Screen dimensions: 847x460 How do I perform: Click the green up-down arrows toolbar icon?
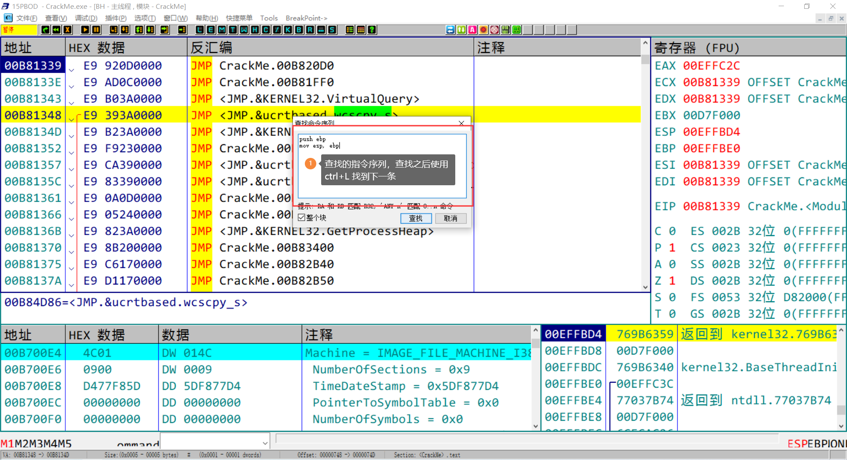pos(461,30)
